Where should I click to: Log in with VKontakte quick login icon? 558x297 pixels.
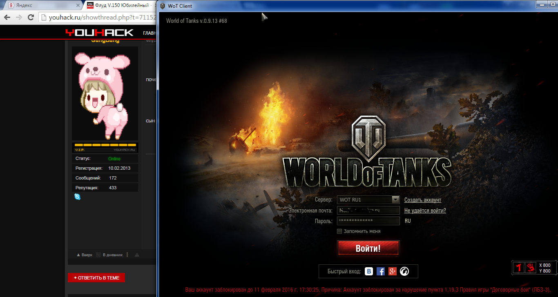369,271
